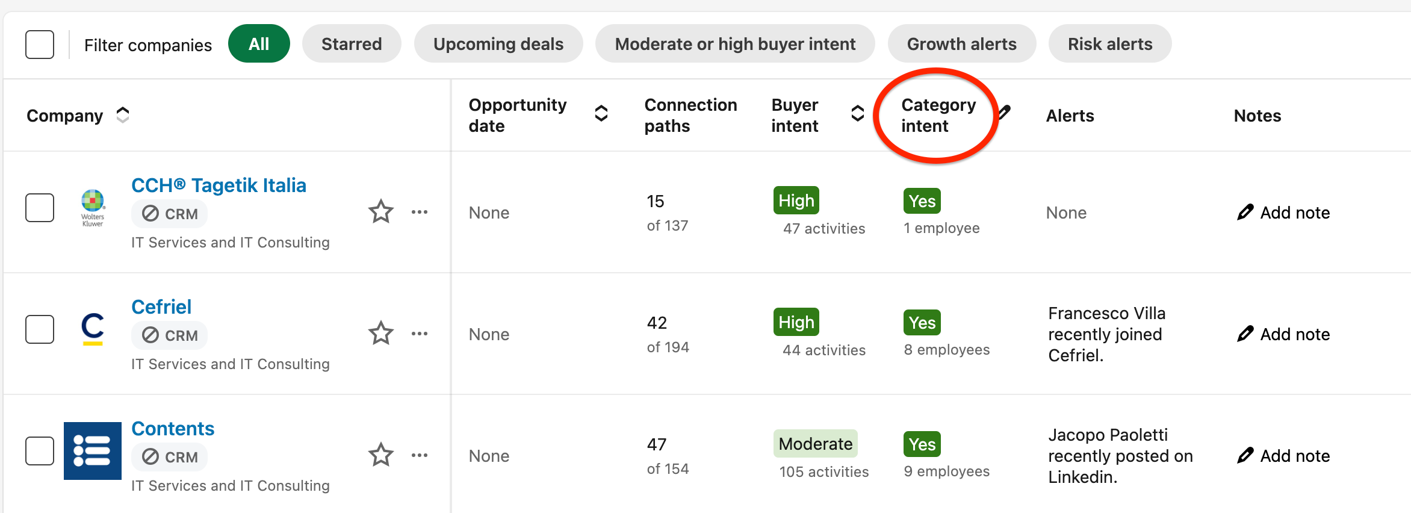
Task: Tick the select-all companies checkbox
Action: pyautogui.click(x=40, y=45)
